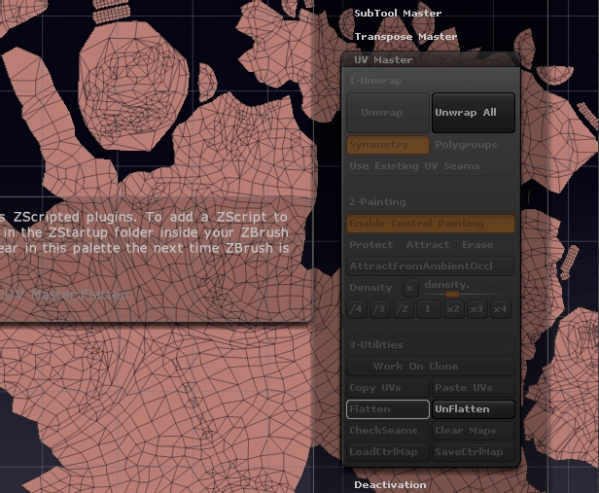
Task: Expand the Transpose Master plugin menu
Action: tap(405, 37)
